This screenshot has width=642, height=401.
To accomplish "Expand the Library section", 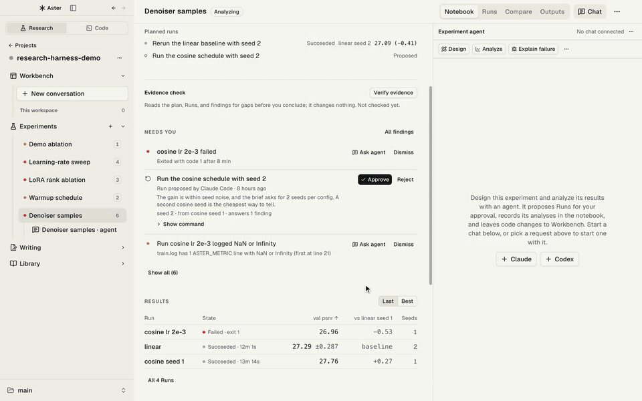I will (x=123, y=263).
